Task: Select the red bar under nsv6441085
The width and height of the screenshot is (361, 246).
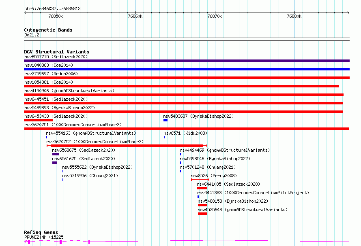Action: tap(202, 188)
